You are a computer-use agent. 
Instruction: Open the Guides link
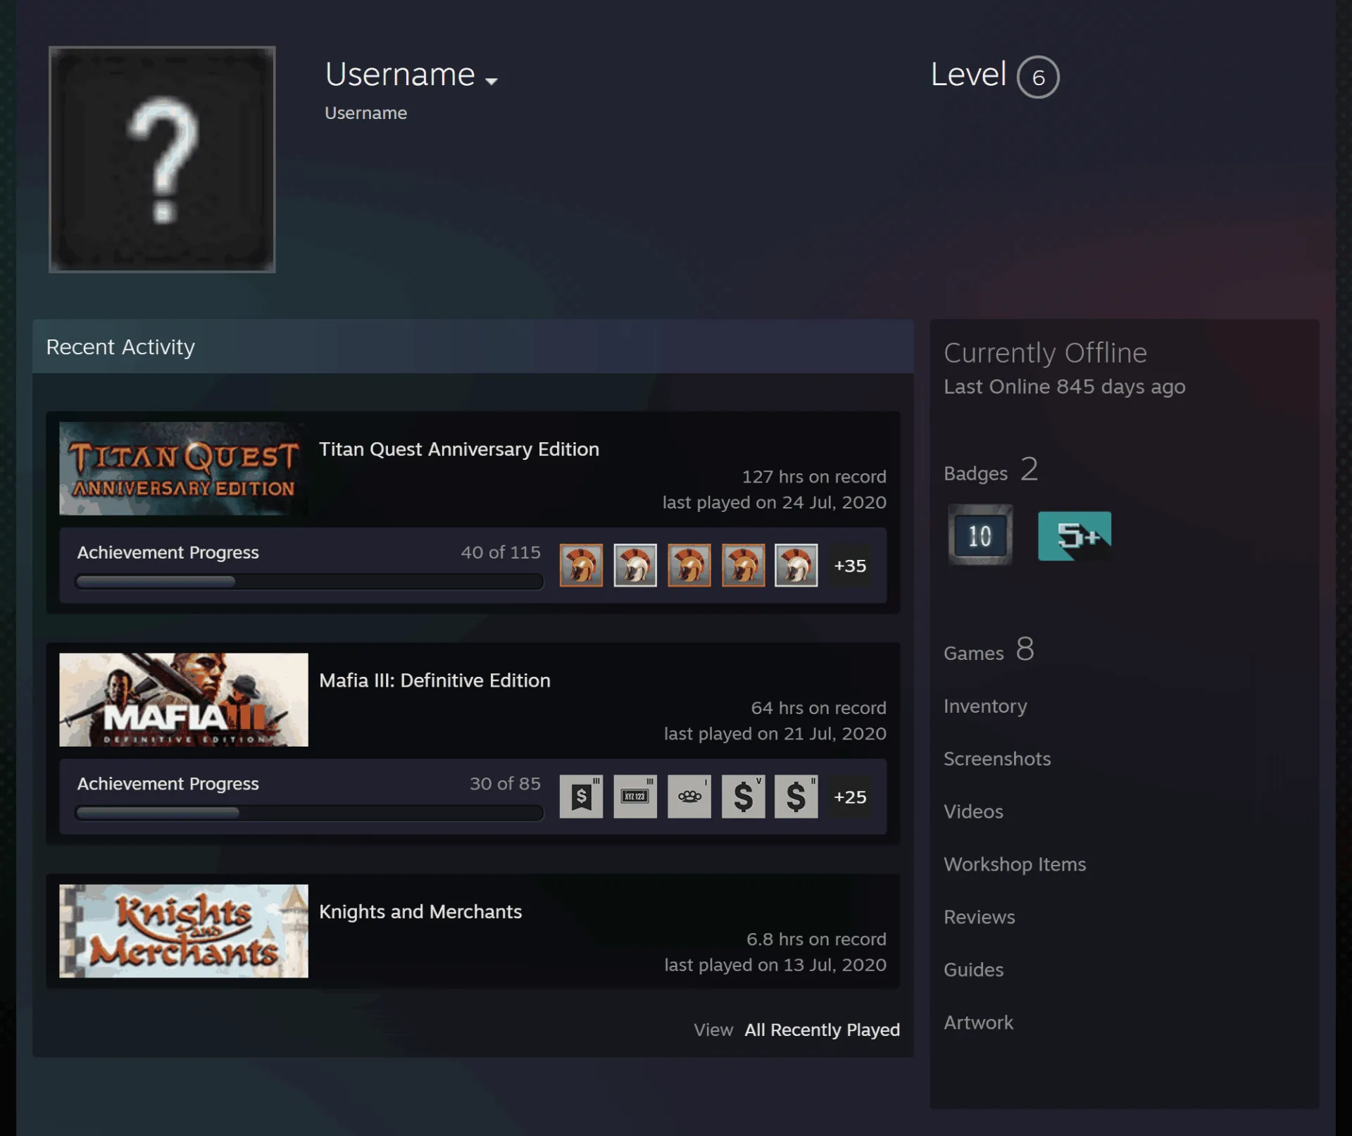tap(973, 970)
